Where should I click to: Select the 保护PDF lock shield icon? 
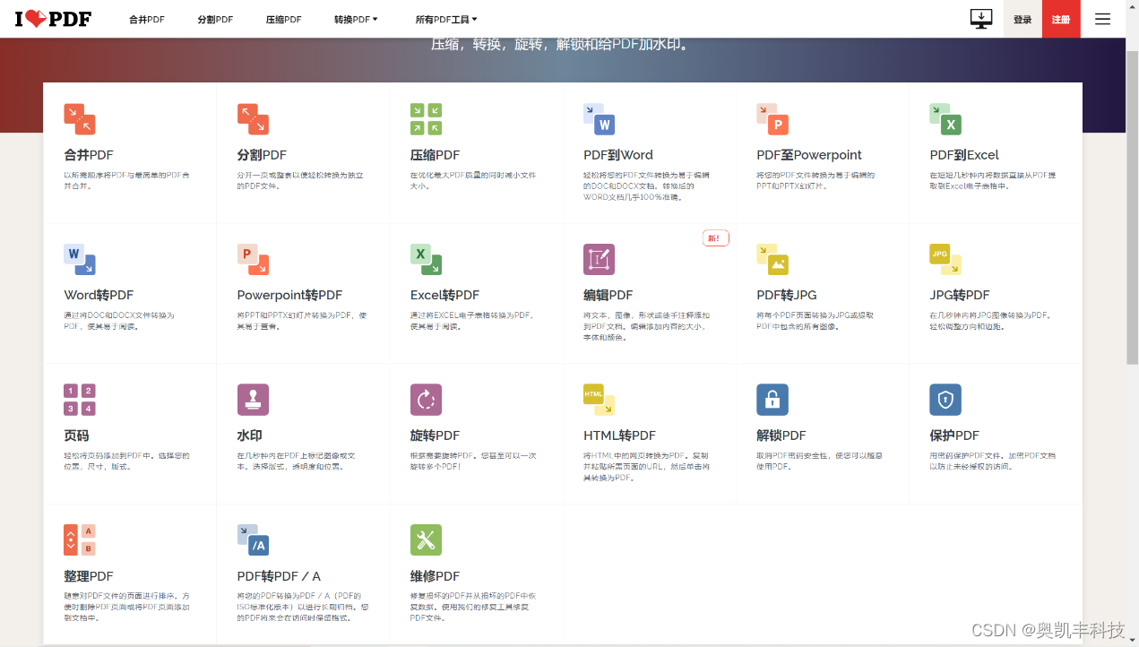pyautogui.click(x=945, y=400)
